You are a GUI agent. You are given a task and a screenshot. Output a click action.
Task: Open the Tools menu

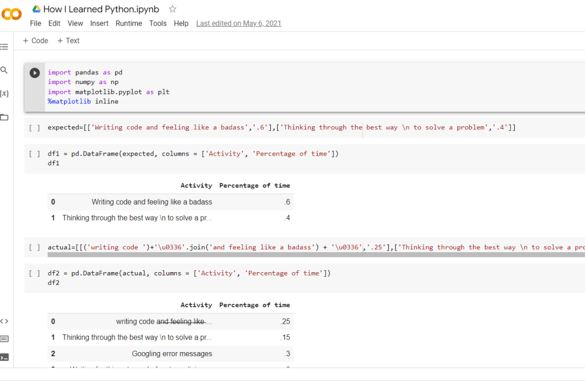[158, 23]
